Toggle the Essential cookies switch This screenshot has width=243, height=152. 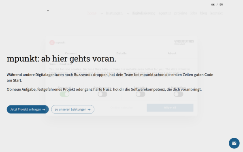(64, 94)
